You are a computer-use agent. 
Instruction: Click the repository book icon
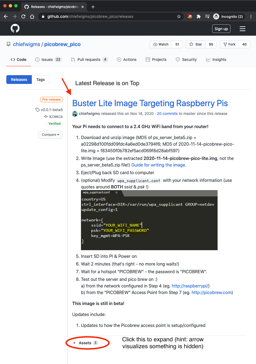coord(9,44)
